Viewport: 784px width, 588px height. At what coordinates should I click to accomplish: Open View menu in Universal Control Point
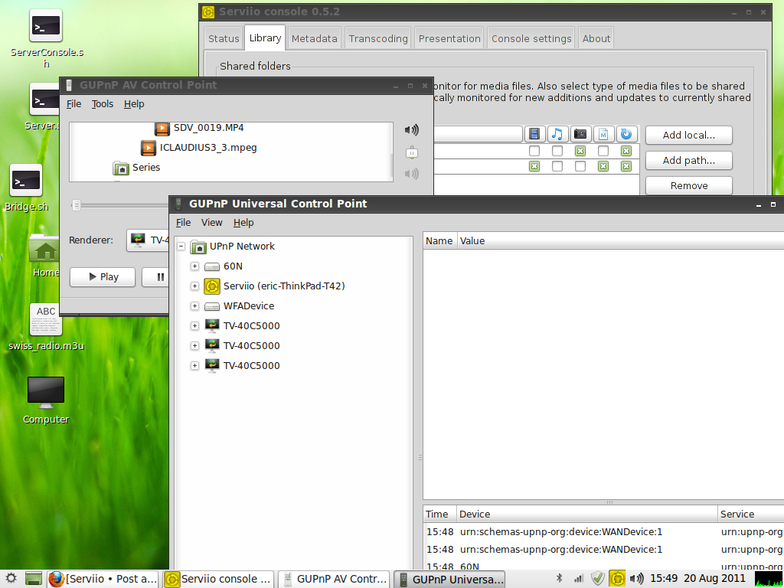[x=211, y=223]
